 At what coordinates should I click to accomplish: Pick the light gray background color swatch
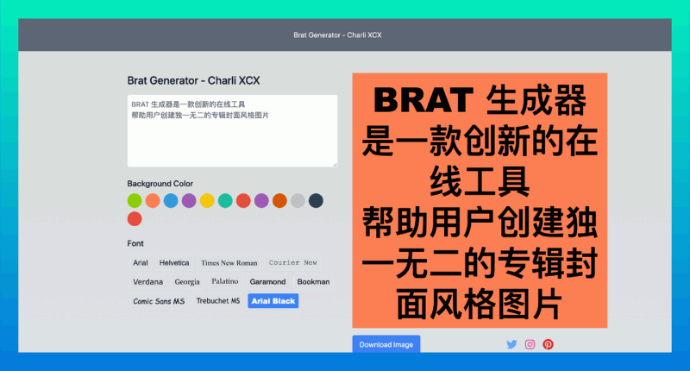tap(298, 201)
